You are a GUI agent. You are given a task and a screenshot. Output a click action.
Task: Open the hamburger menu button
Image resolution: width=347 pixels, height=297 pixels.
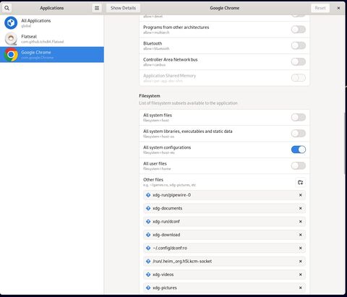click(x=97, y=8)
